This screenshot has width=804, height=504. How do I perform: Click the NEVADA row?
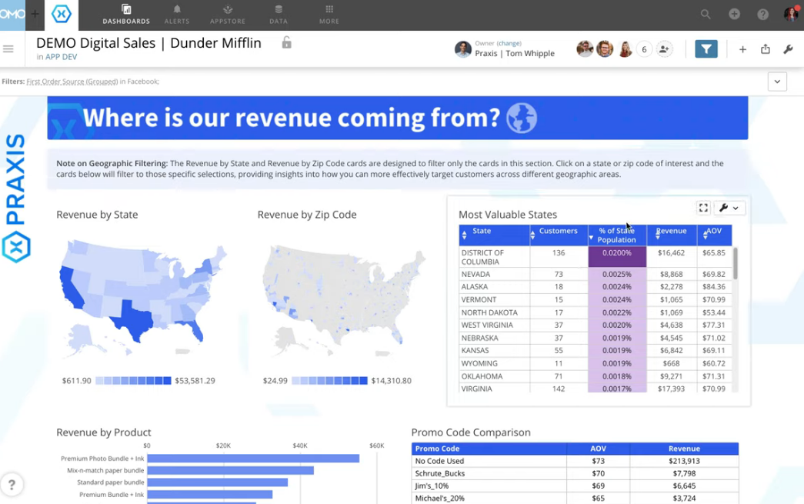(x=595, y=274)
